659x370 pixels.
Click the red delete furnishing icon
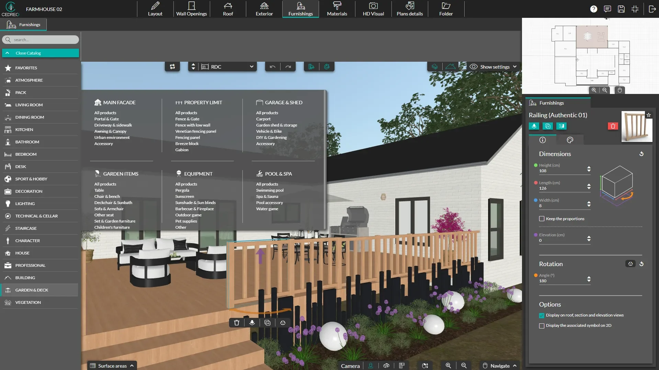pyautogui.click(x=613, y=126)
